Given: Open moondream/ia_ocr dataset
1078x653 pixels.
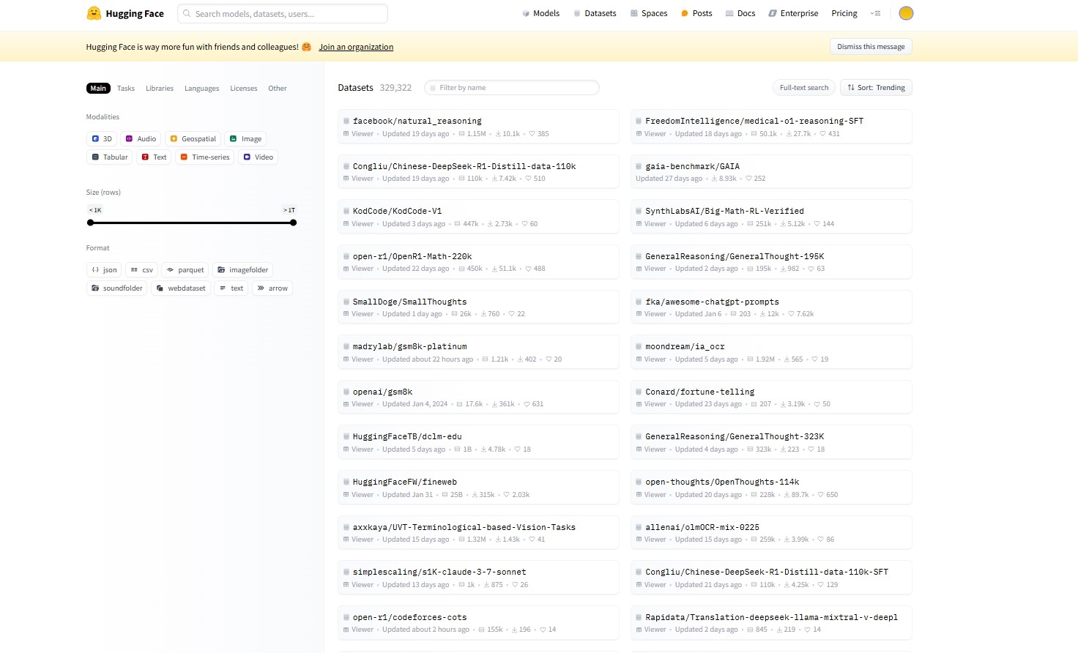Looking at the screenshot, I should [771, 352].
